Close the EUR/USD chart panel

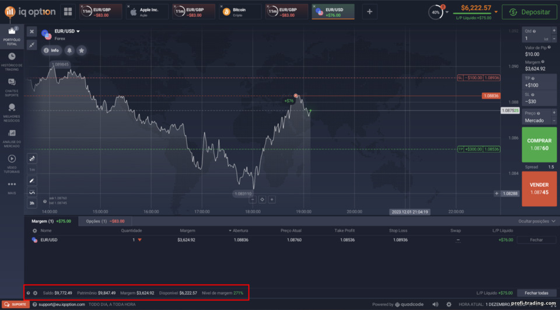(x=32, y=32)
